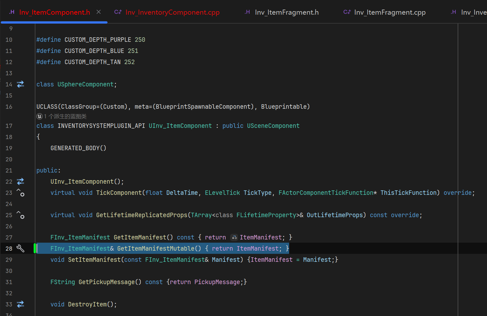This screenshot has width=487, height=316.
Task: Click the switch to definition gutter icon on line 22
Action: click(20, 181)
